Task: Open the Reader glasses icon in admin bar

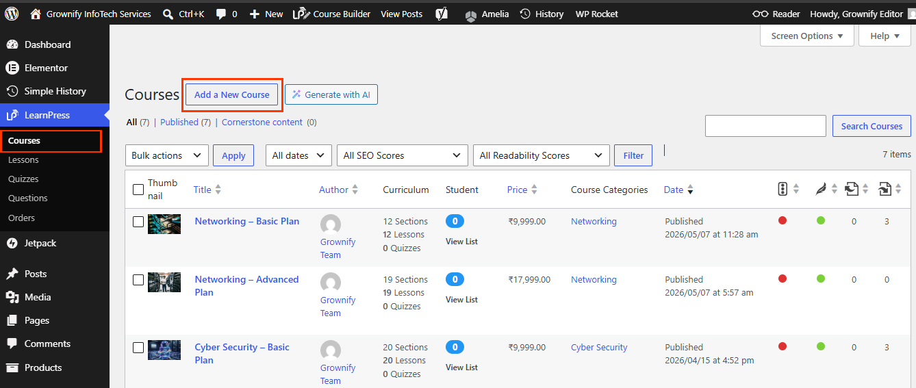Action: click(x=760, y=14)
